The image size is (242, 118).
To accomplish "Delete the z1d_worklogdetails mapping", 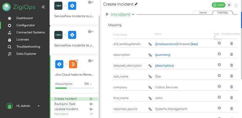I will tap(231, 43).
